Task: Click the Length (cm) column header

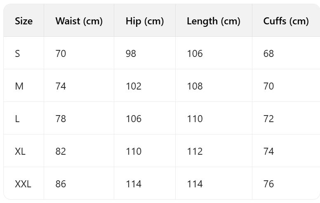Action: 213,21
